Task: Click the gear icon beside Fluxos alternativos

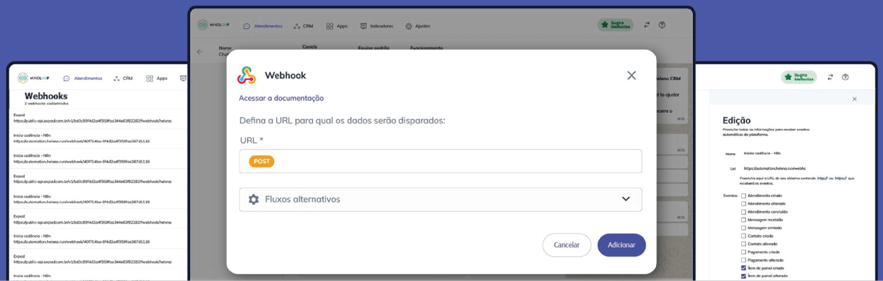Action: click(253, 199)
